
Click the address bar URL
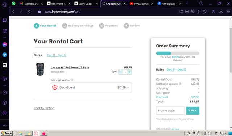pyautogui.click(x=62, y=12)
